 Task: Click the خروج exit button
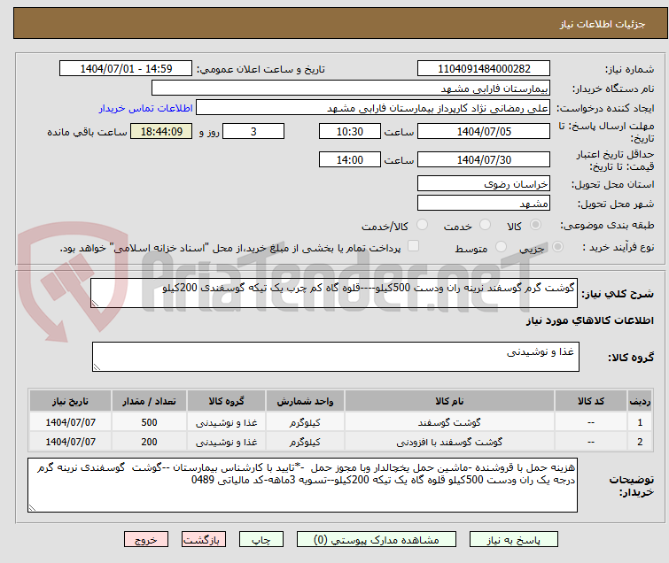(x=146, y=540)
